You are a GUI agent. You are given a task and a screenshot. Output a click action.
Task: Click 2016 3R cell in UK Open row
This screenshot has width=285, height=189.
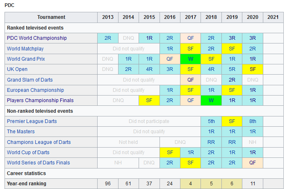click(170, 69)
